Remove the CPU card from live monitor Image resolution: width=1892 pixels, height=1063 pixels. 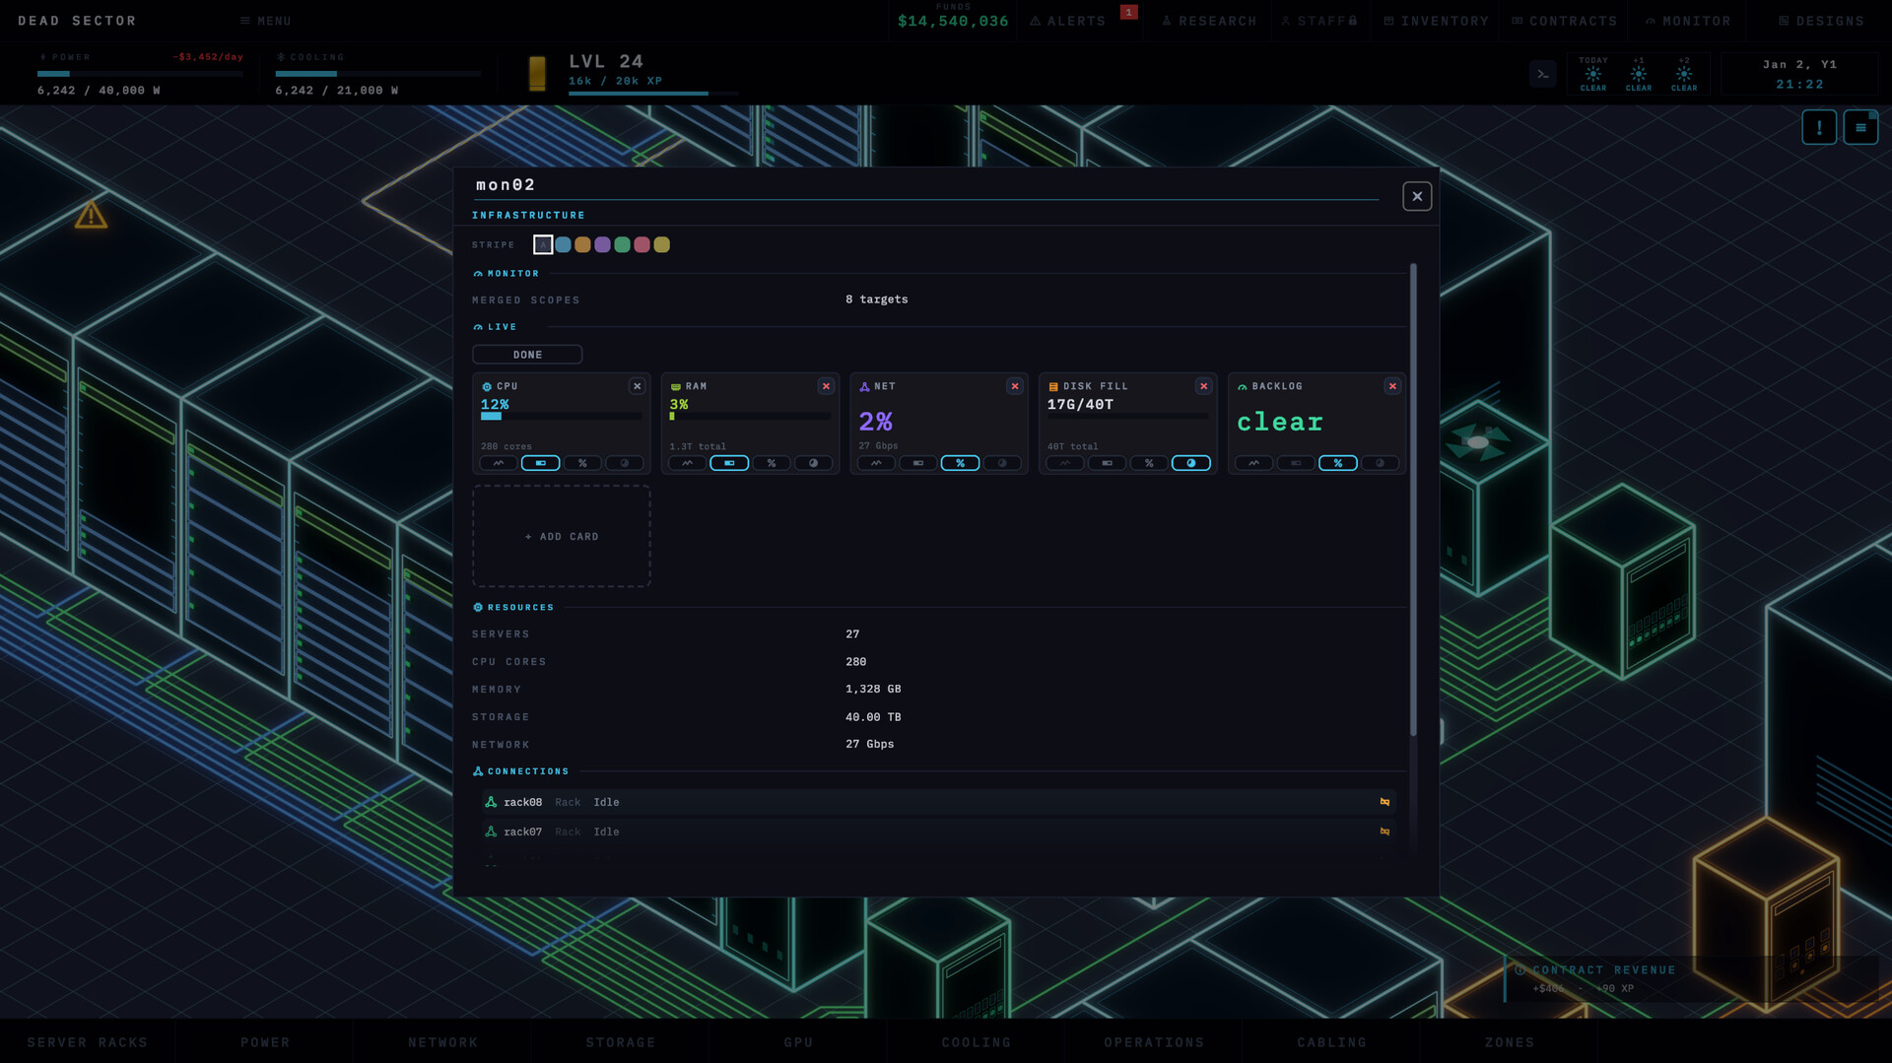point(637,386)
